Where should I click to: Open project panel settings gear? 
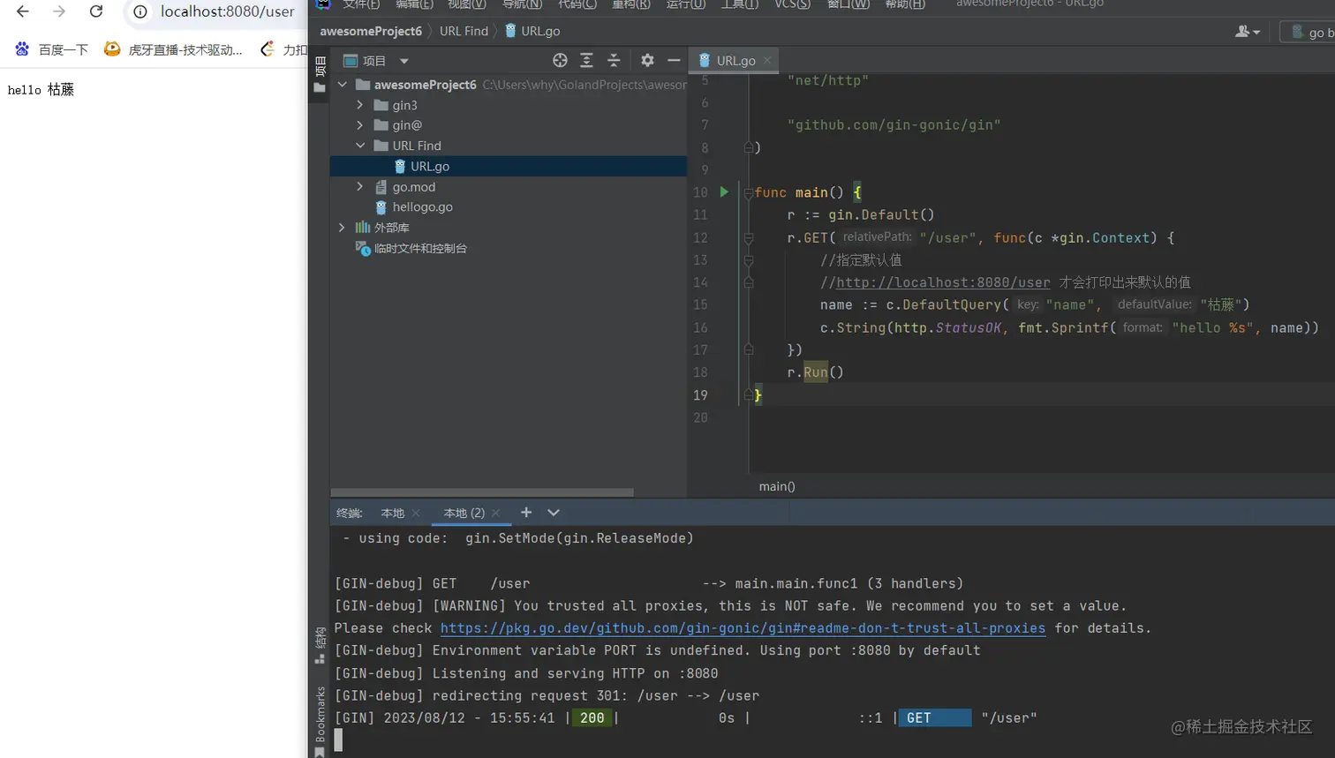(647, 60)
